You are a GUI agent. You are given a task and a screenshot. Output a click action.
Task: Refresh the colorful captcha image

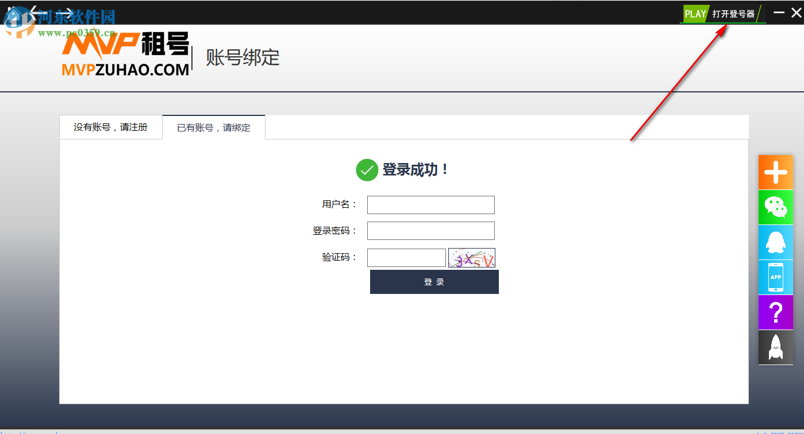coord(471,257)
